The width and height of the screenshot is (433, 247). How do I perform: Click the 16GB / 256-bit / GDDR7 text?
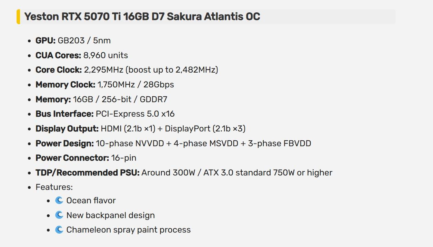tap(120, 99)
